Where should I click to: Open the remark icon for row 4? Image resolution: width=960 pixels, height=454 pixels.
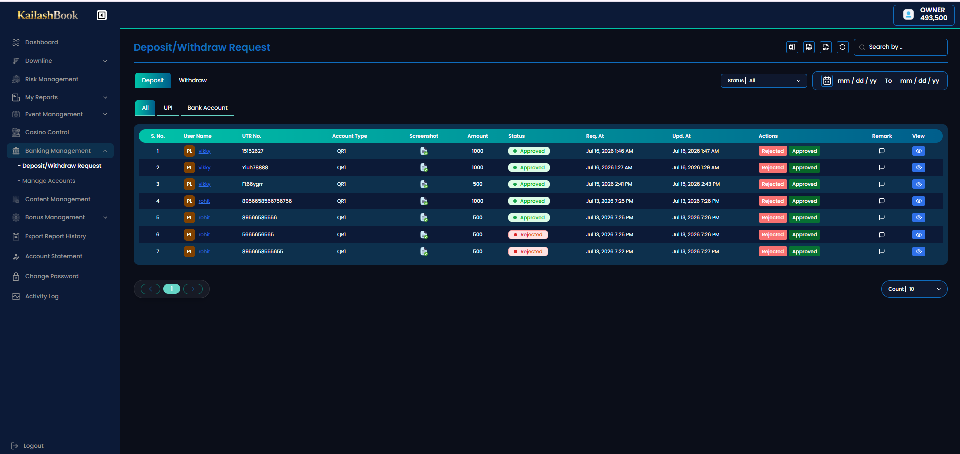882,201
